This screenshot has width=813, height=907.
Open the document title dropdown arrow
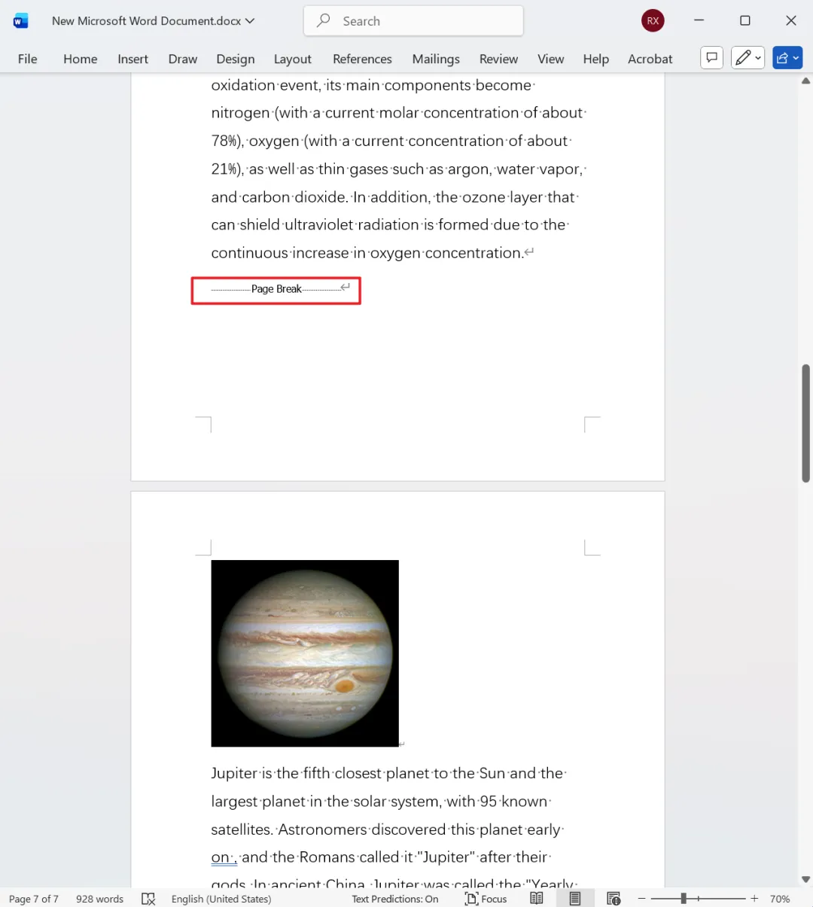point(250,21)
